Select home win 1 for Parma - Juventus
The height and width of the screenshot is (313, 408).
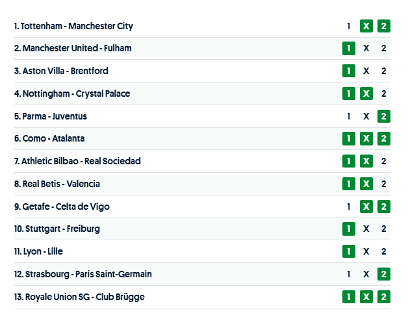(349, 116)
